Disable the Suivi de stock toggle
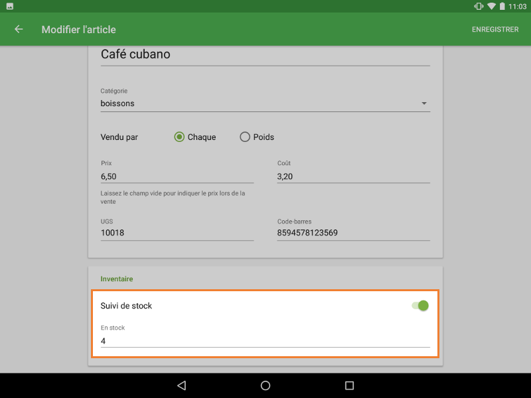The width and height of the screenshot is (531, 398). (x=419, y=305)
